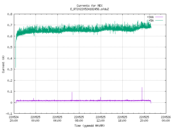The width and height of the screenshot is (171, 128).
Task: Click the 0.3 y-axis tick label
Action: [x=10, y=69]
